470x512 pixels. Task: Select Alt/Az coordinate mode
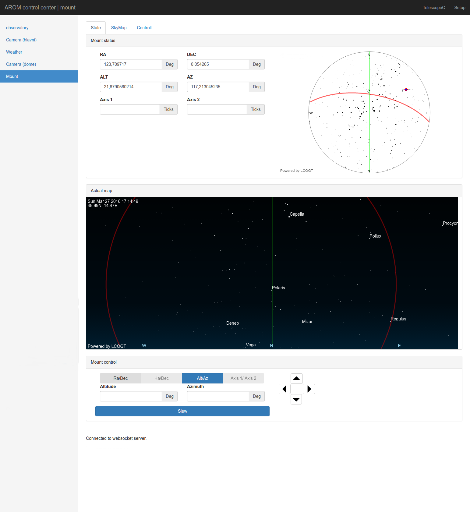pyautogui.click(x=202, y=378)
